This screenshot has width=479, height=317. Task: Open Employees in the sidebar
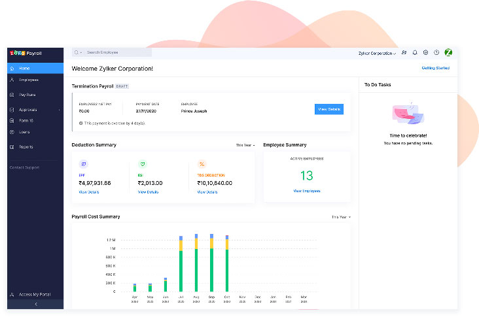coord(29,80)
